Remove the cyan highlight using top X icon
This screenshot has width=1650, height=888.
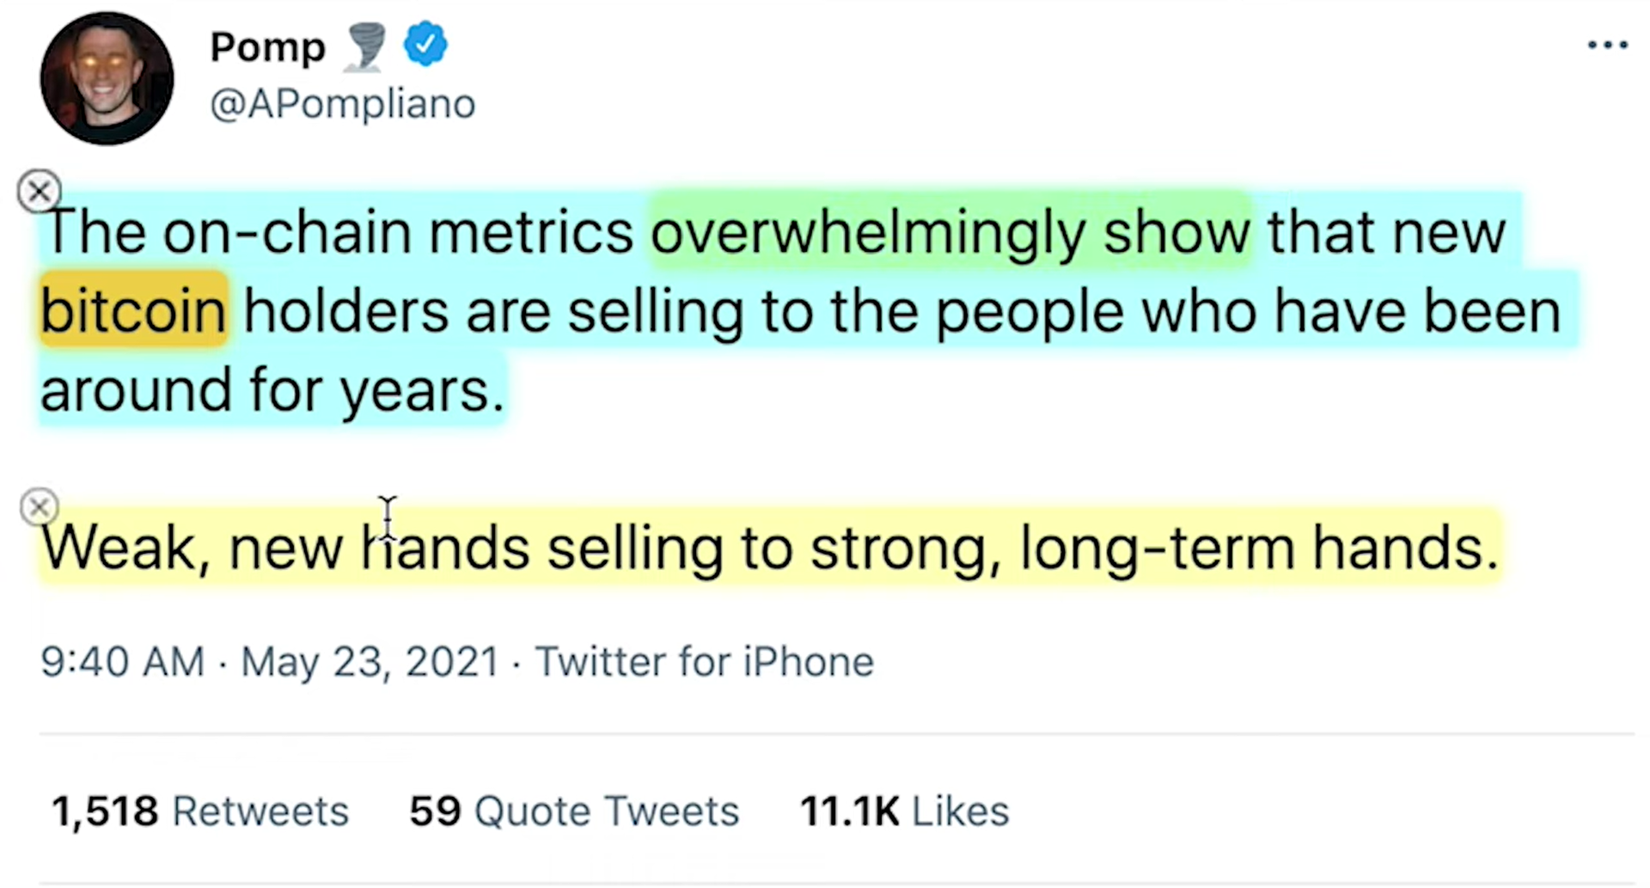tap(40, 191)
